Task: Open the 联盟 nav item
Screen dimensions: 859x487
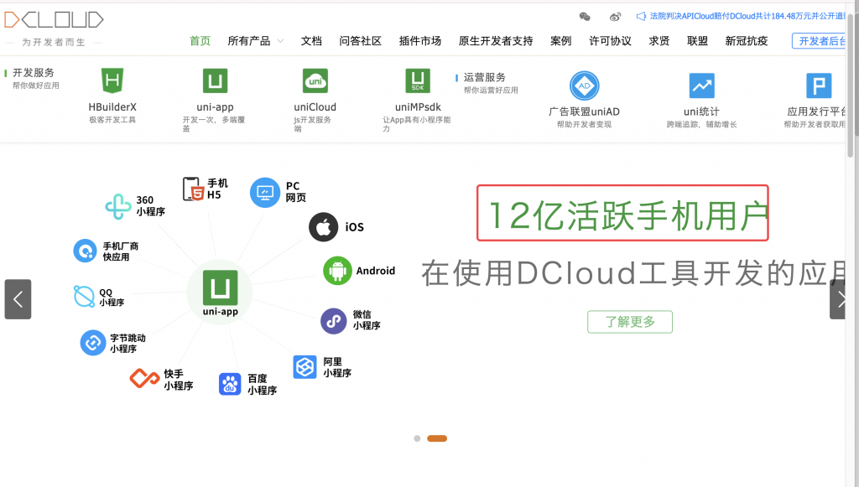Action: (697, 41)
